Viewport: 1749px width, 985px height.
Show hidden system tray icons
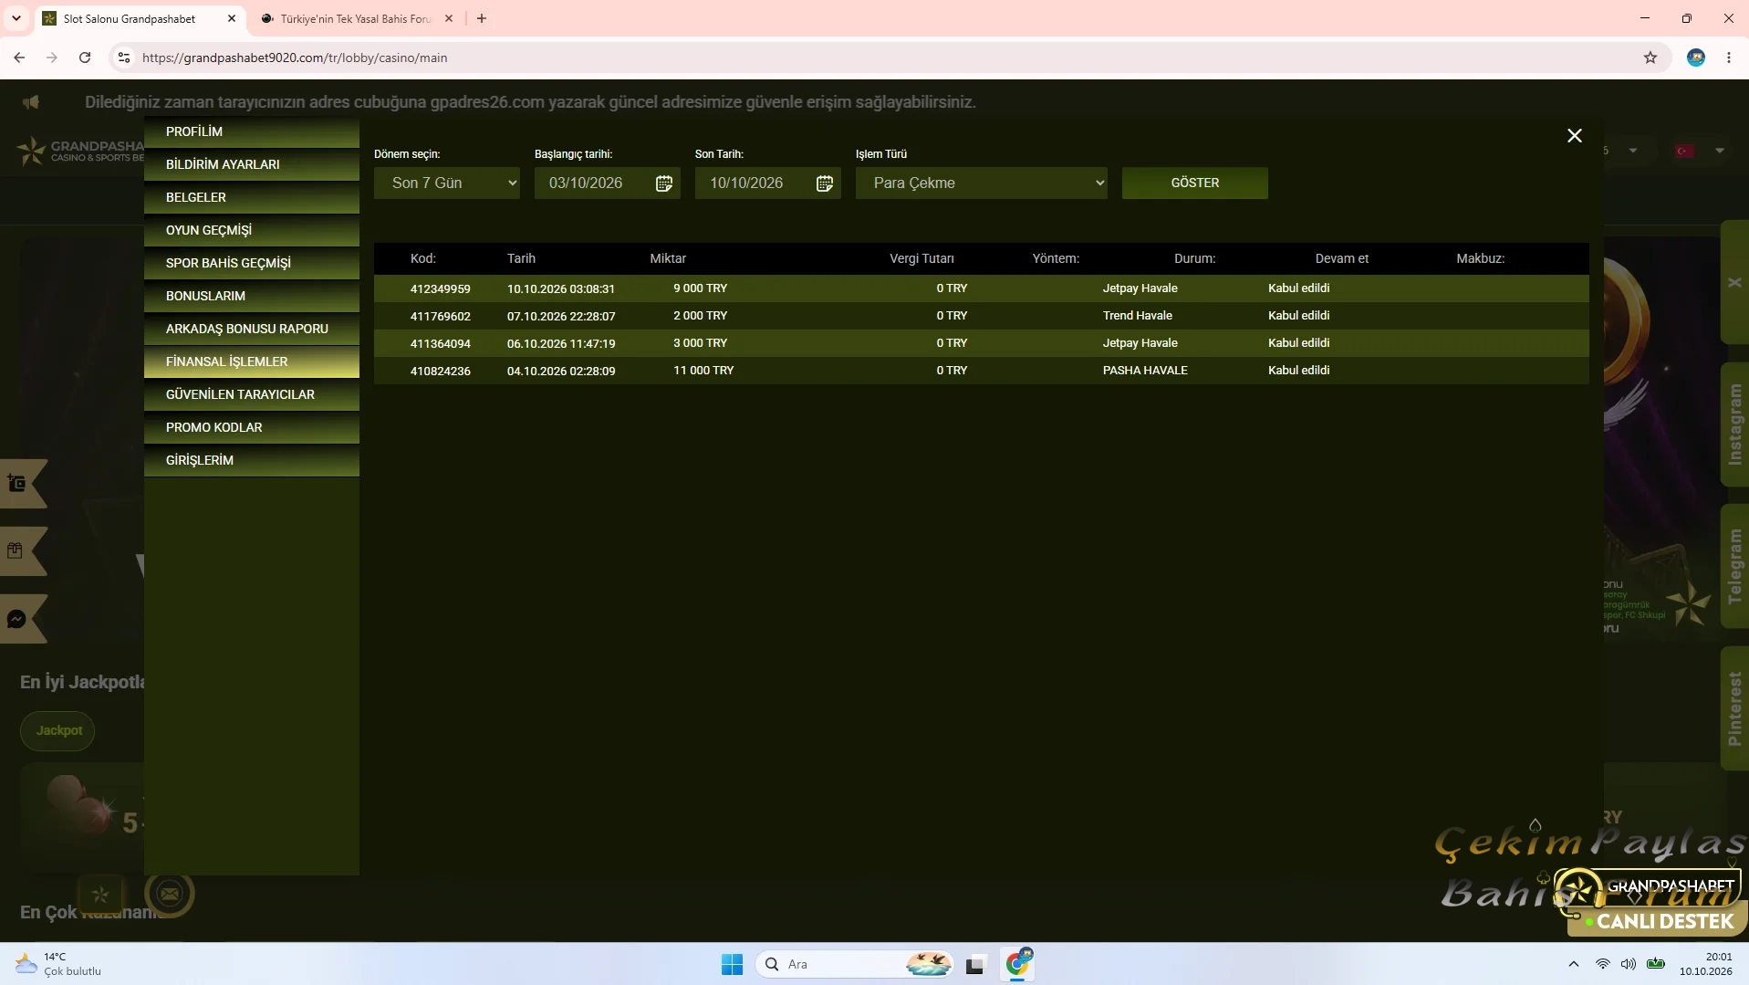pyautogui.click(x=1574, y=964)
